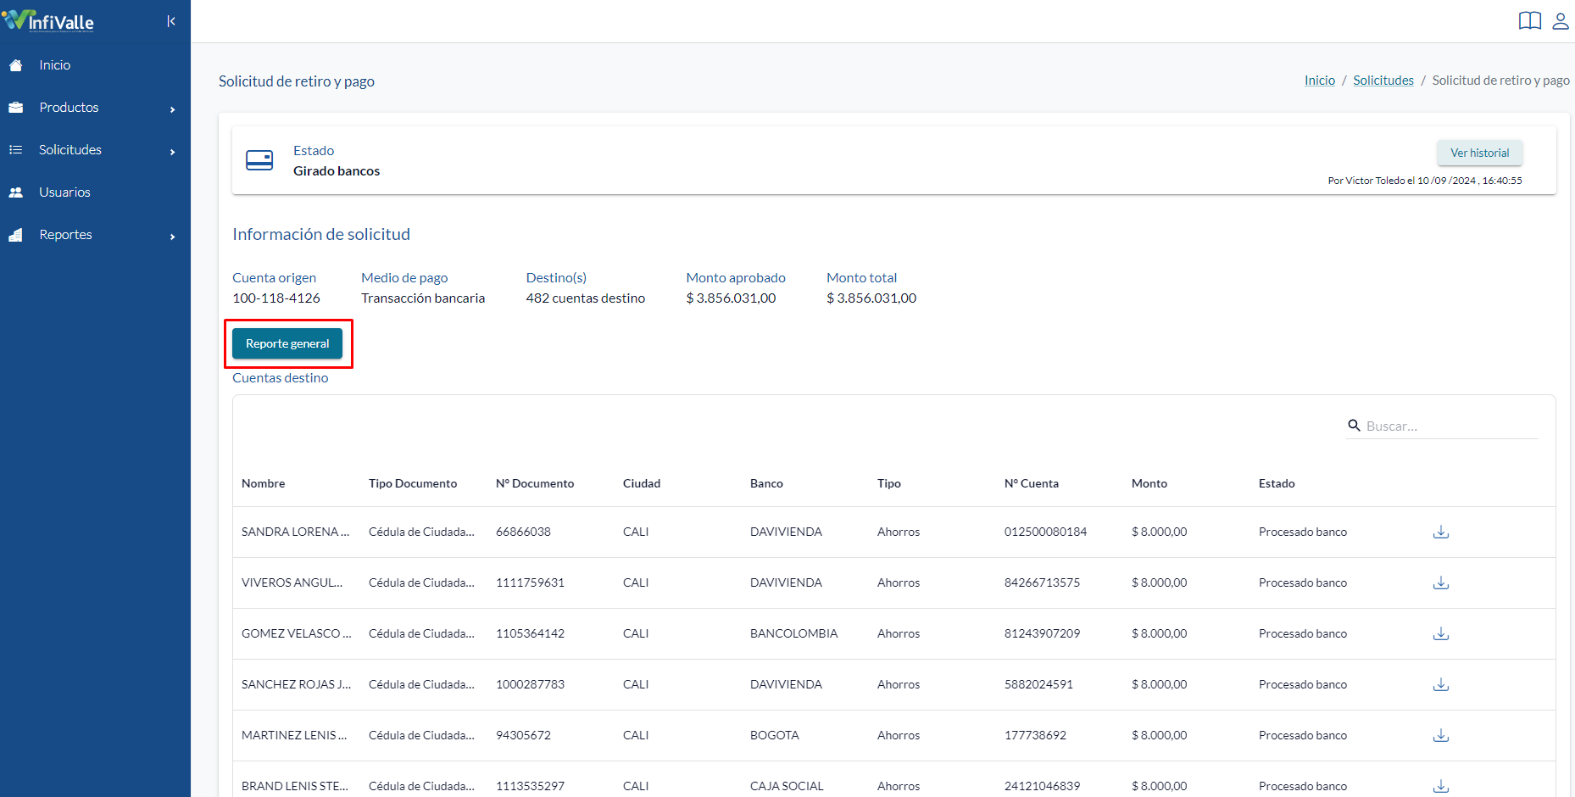Image resolution: width=1575 pixels, height=797 pixels.
Task: Select account number 84266713575
Action: [x=1042, y=582]
